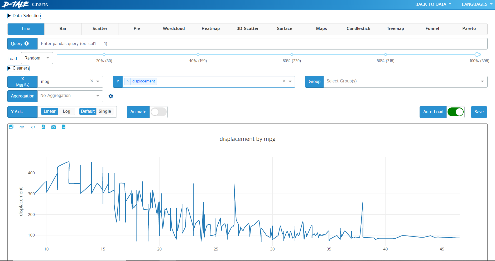Image resolution: width=495 pixels, height=261 pixels.
Task: Toggle the Animate switch
Action: tap(158, 112)
